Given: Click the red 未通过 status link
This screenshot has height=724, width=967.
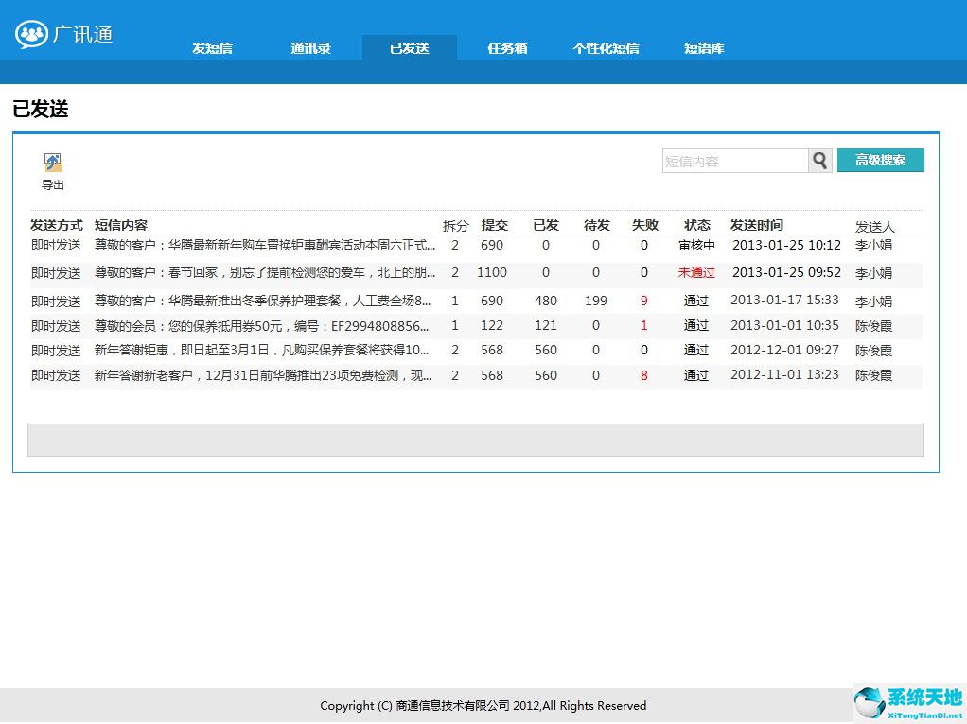Looking at the screenshot, I should click(x=696, y=271).
